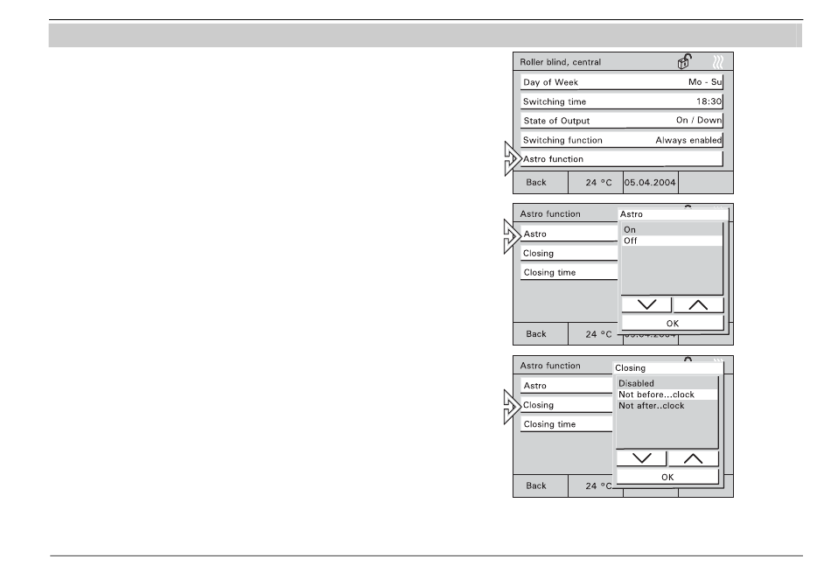The height and width of the screenshot is (566, 831).
Task: Click the Closing title heading of the Disabled popup
Action: coord(630,367)
